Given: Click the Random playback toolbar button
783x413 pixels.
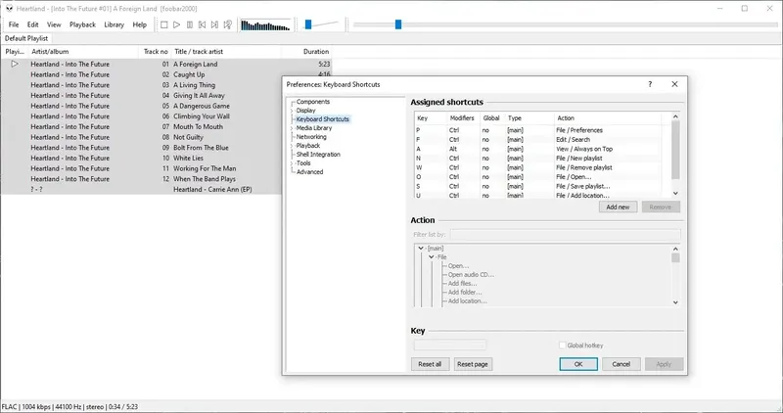Looking at the screenshot, I should [x=228, y=24].
